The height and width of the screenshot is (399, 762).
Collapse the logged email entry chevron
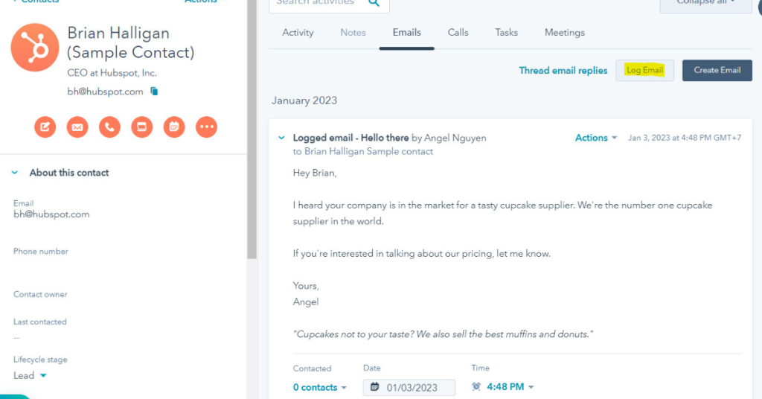[x=281, y=138]
